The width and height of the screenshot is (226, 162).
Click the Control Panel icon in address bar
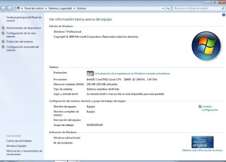[18, 8]
